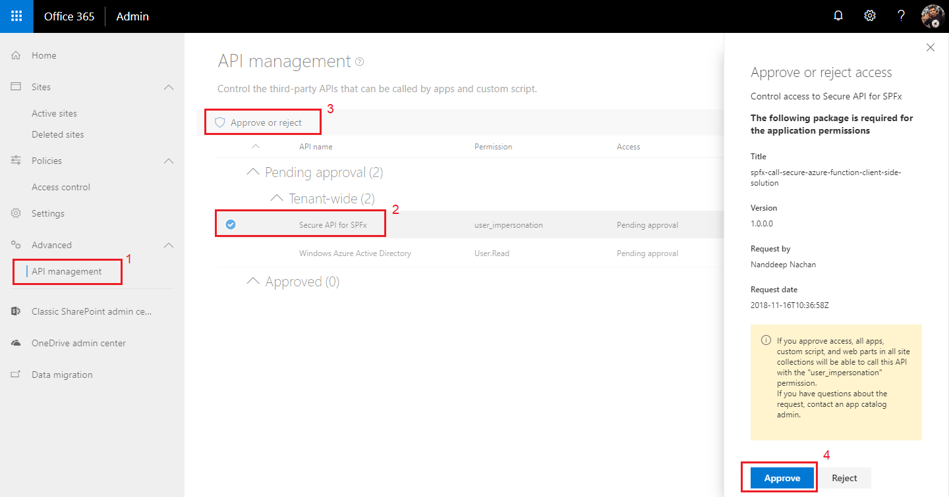
Task: Collapse the Tenant-wide group
Action: tap(277, 198)
